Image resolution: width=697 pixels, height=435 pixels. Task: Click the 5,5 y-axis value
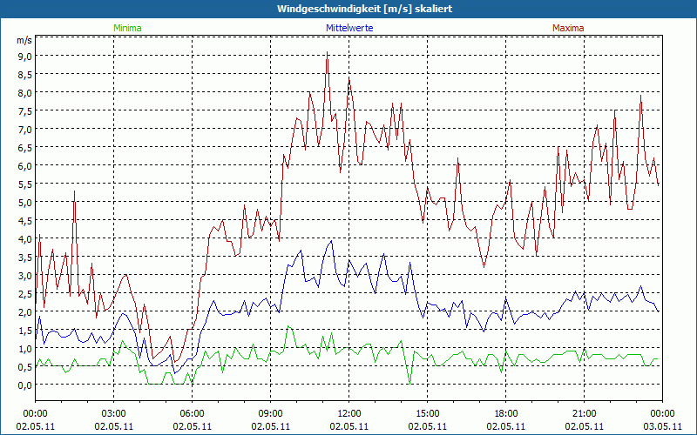point(25,184)
